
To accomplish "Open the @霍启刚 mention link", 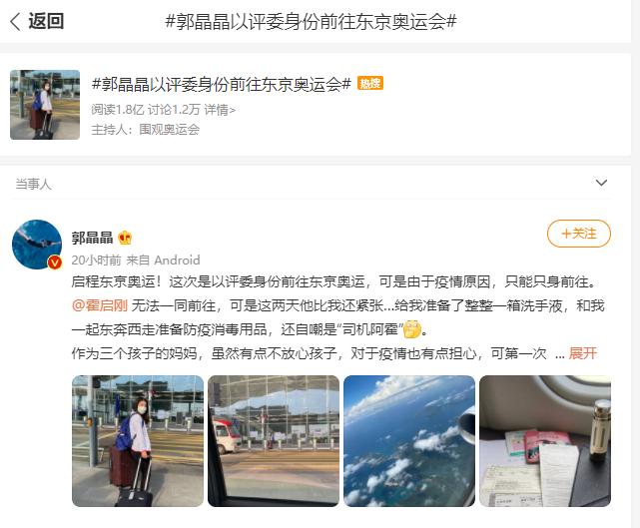I will (100, 305).
